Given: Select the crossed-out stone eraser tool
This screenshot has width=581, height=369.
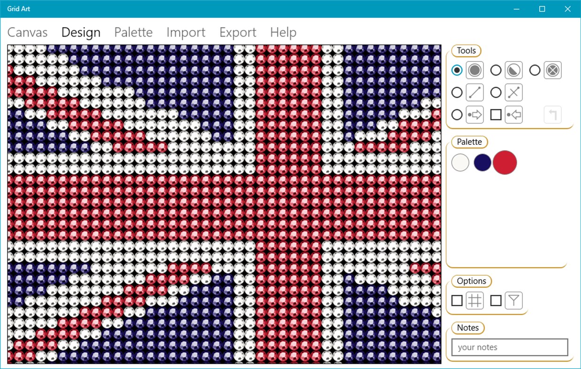Looking at the screenshot, I should point(552,70).
